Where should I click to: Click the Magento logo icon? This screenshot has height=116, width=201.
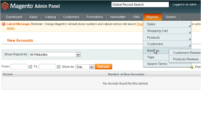(5, 6)
